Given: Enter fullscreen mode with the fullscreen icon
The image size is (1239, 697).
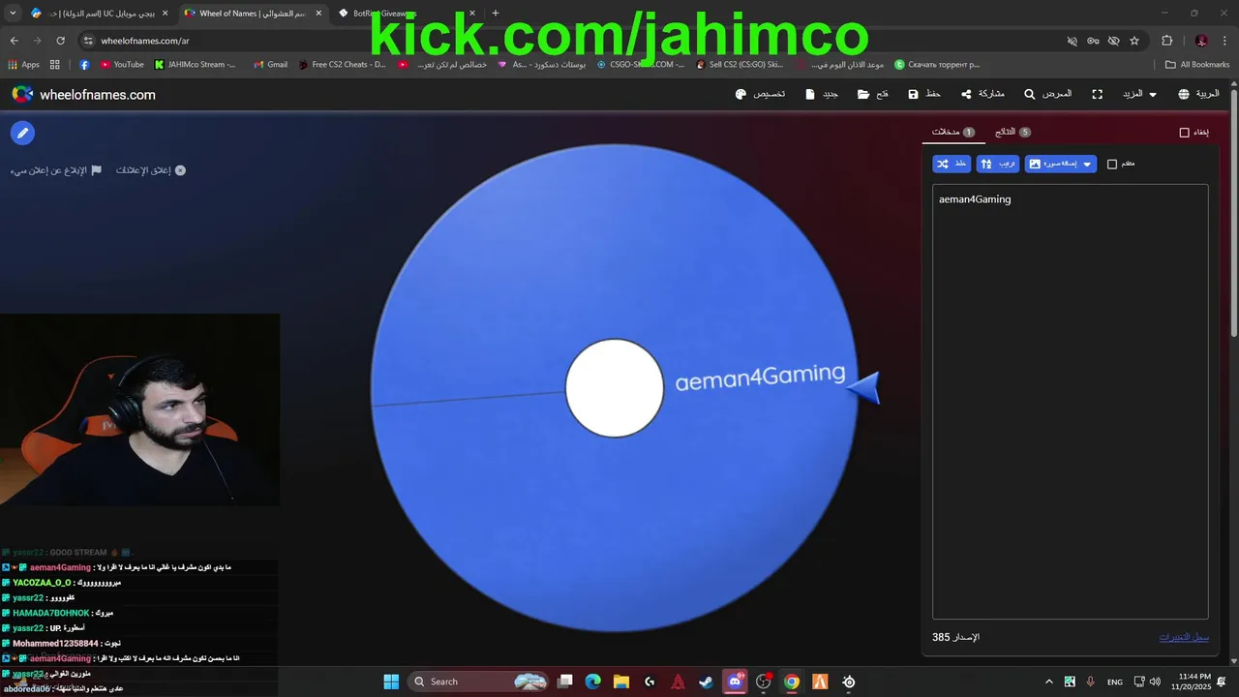Looking at the screenshot, I should pyautogui.click(x=1097, y=94).
